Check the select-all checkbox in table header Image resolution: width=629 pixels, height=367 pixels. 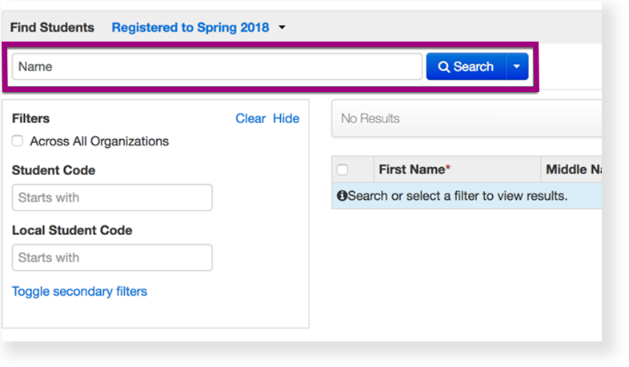tap(343, 170)
